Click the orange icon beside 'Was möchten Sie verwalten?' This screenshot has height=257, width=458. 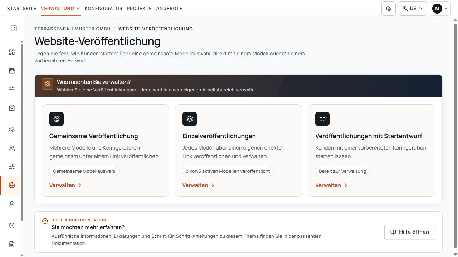pyautogui.click(x=48, y=84)
